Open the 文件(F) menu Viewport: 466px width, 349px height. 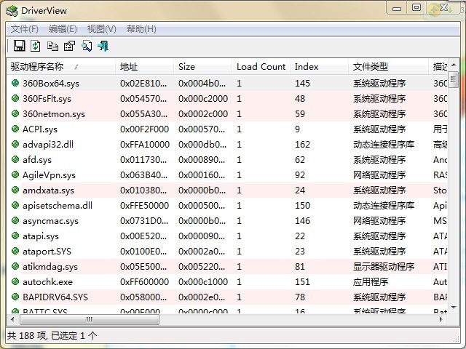point(25,29)
